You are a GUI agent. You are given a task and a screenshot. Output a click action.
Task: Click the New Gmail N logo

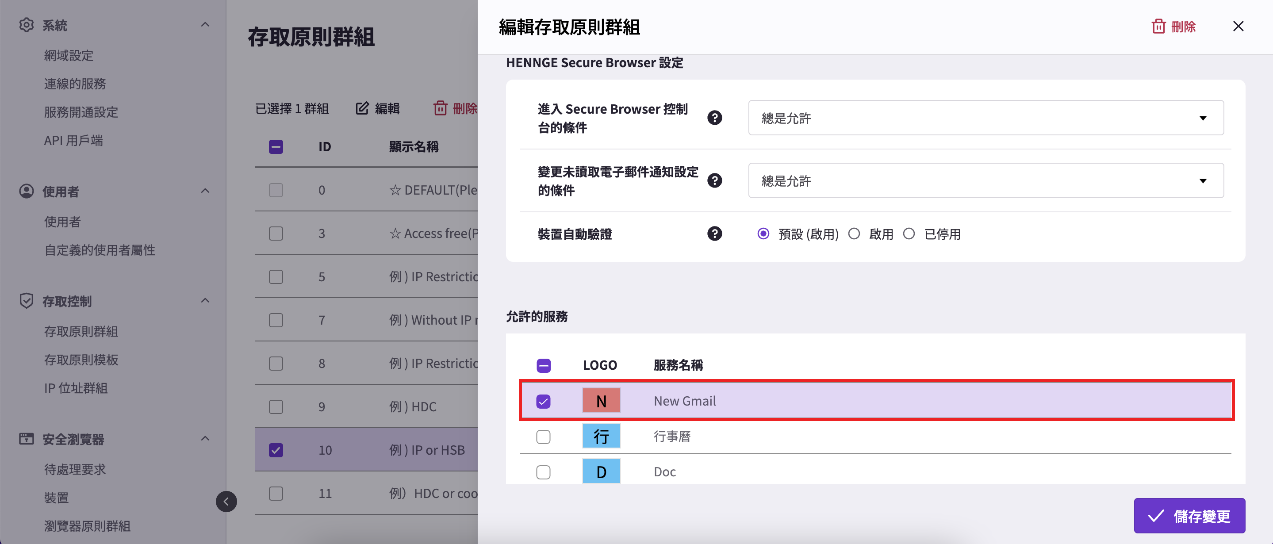coord(601,401)
